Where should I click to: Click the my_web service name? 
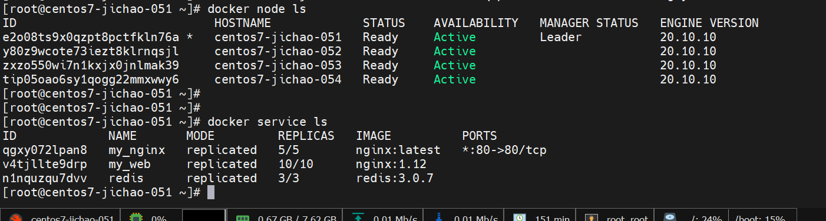(x=130, y=165)
